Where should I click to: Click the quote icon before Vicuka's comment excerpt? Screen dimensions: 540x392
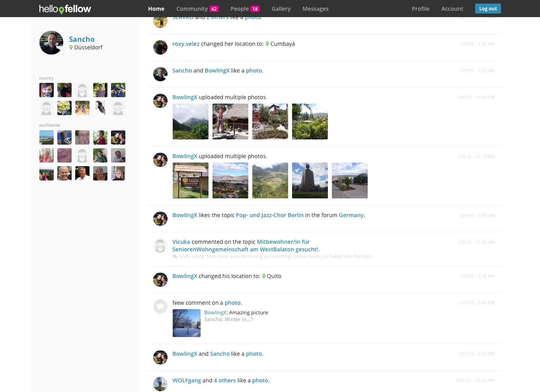pyautogui.click(x=175, y=256)
